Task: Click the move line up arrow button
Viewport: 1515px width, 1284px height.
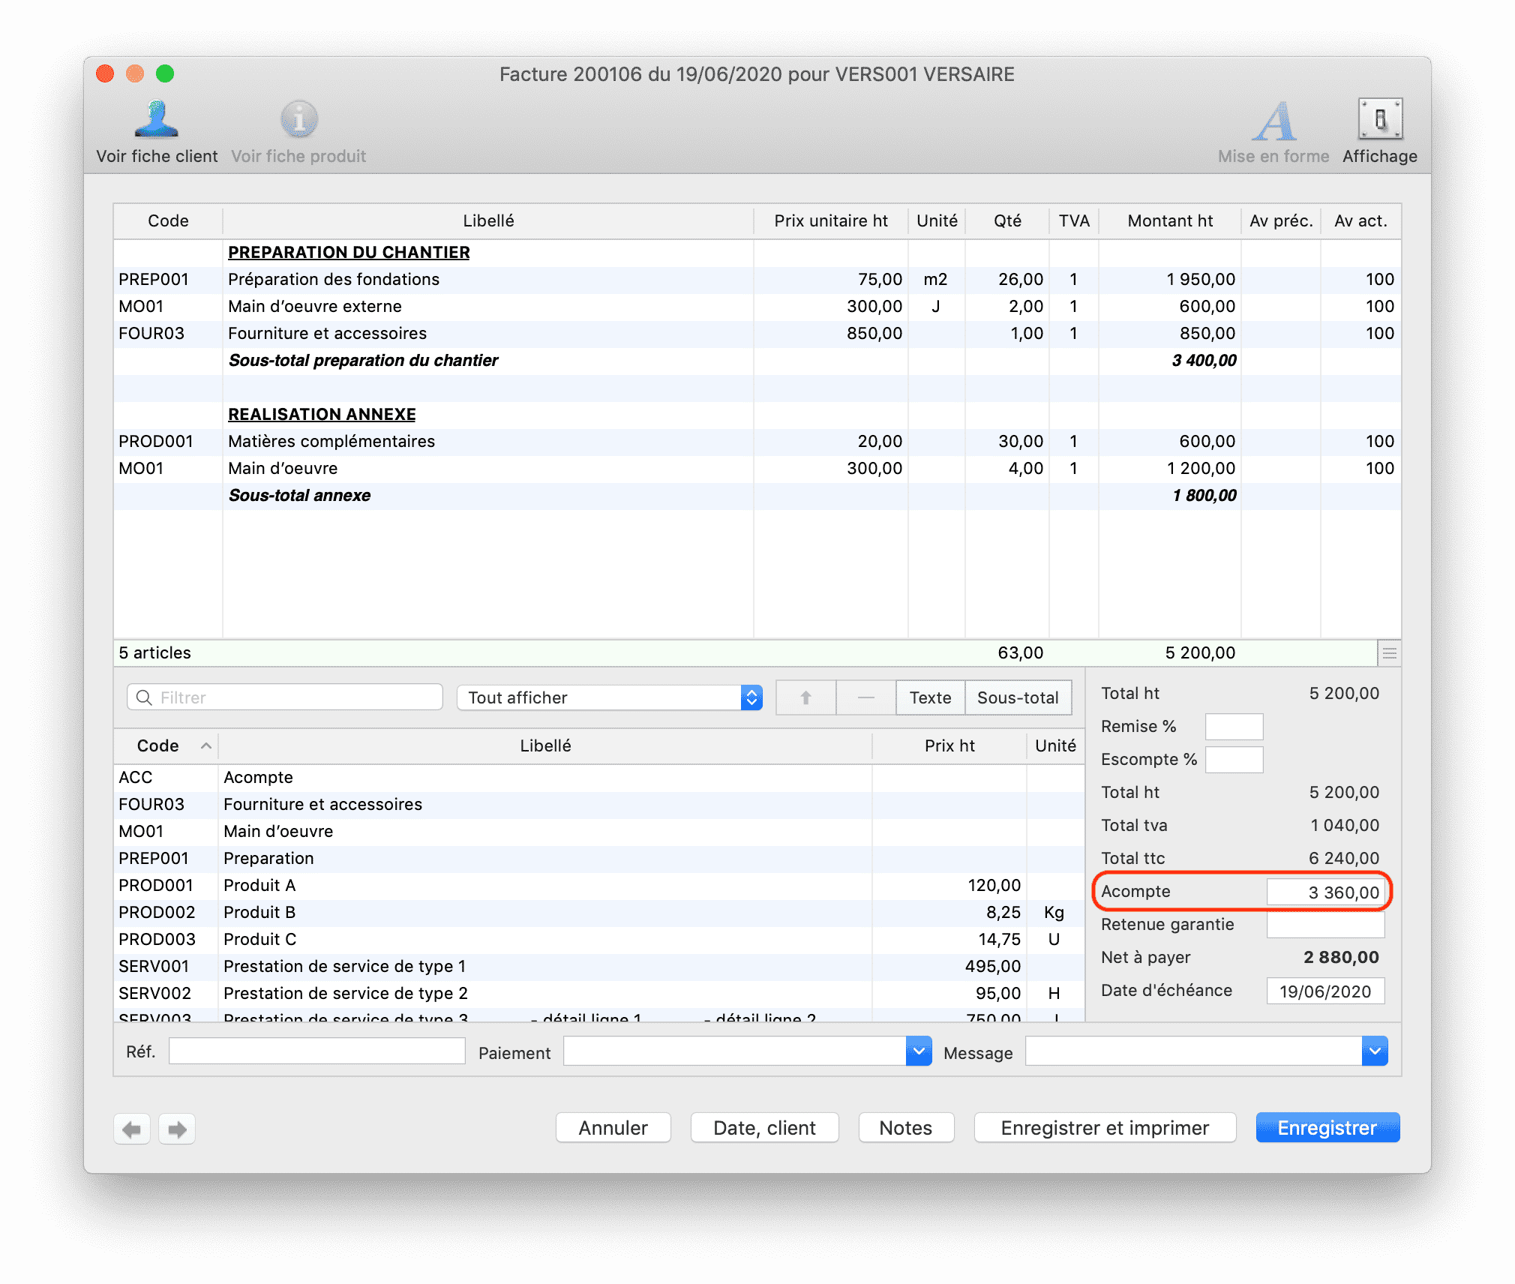Action: (x=805, y=697)
